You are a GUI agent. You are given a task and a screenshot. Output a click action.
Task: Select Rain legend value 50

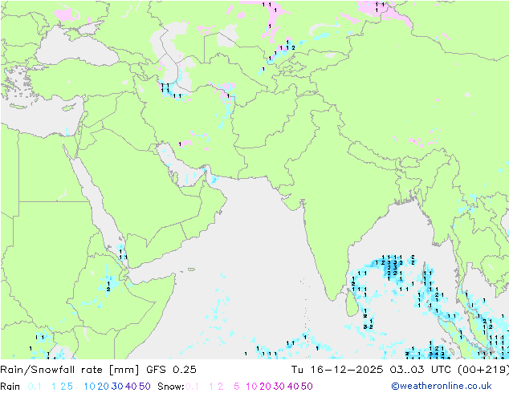pyautogui.click(x=145, y=387)
